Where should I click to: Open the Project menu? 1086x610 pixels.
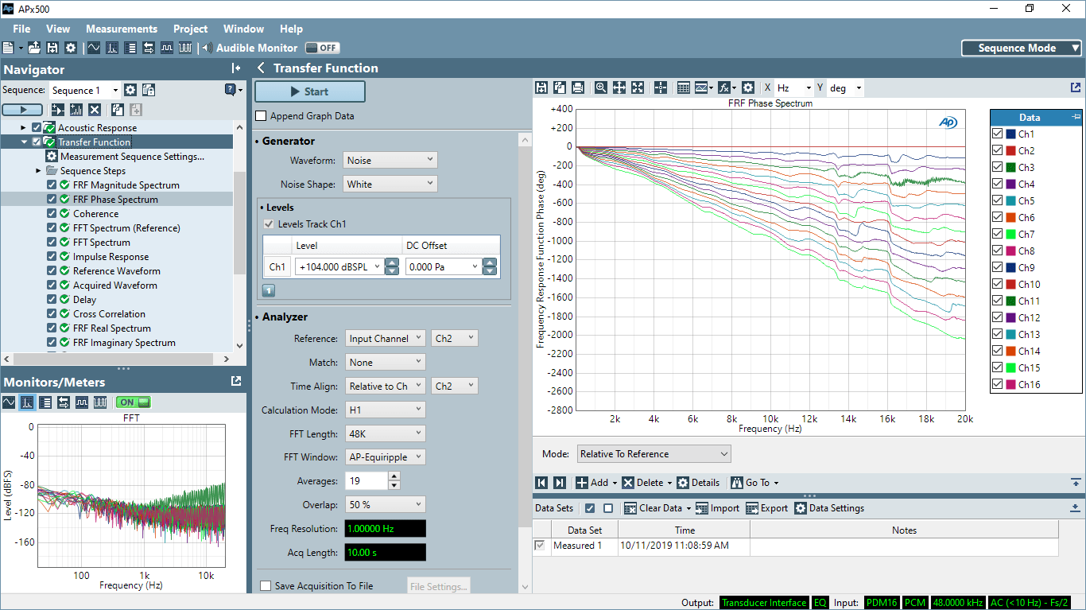191,29
